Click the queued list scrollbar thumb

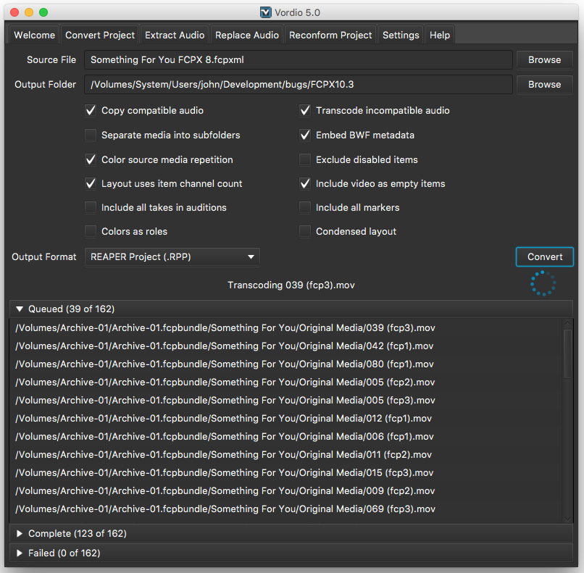click(x=567, y=354)
